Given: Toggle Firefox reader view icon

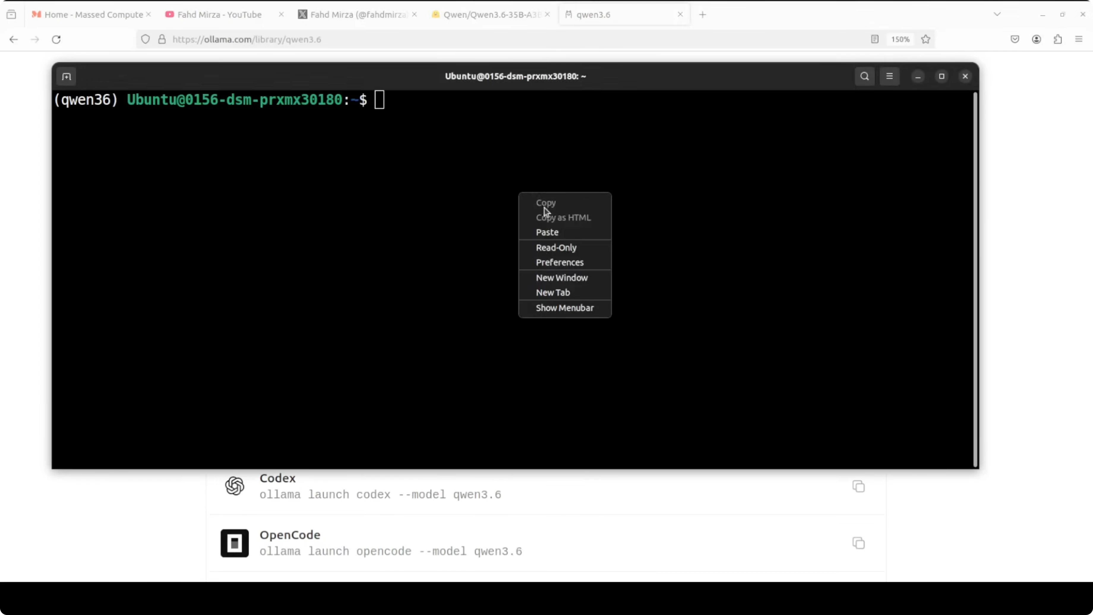Looking at the screenshot, I should [x=874, y=39].
